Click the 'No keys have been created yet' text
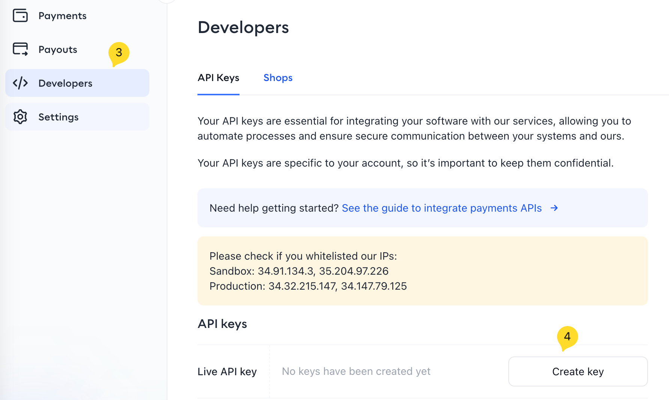Screen dimensions: 669x400 click(x=356, y=371)
